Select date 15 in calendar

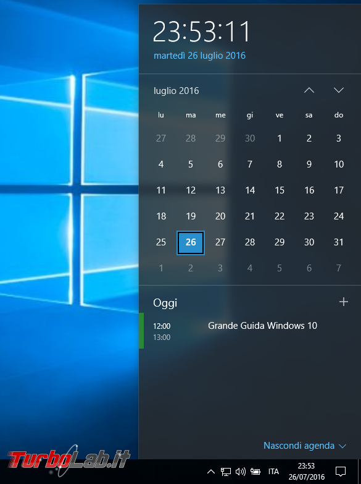280,190
